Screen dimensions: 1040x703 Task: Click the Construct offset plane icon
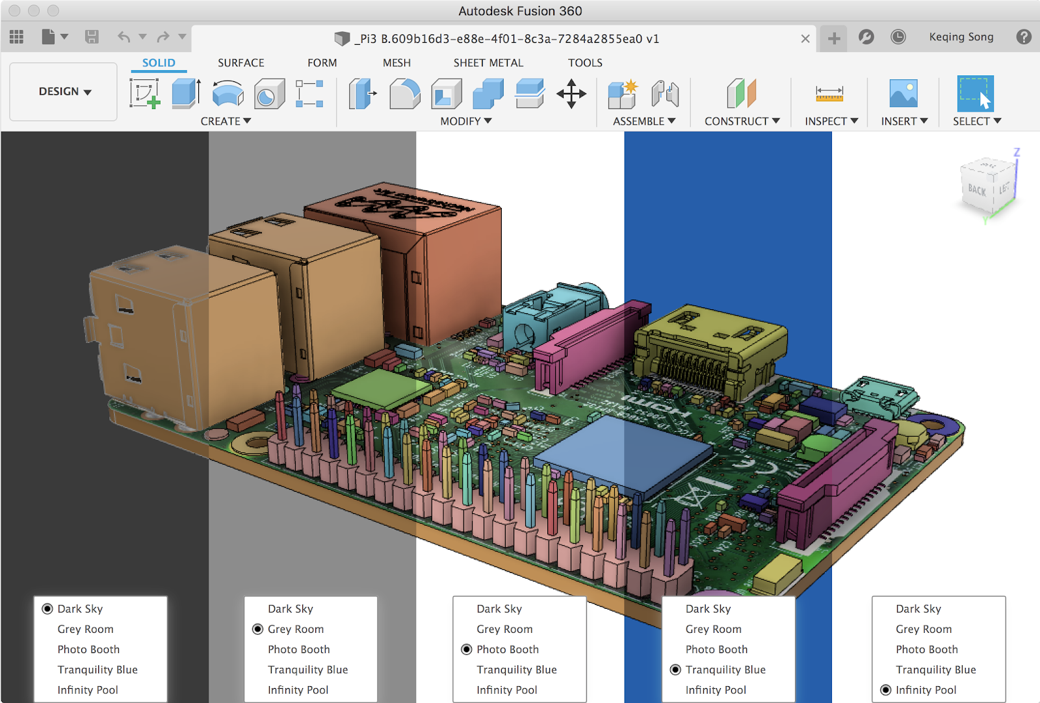click(x=742, y=94)
